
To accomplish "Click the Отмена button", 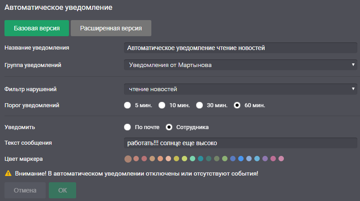I will (25, 190).
